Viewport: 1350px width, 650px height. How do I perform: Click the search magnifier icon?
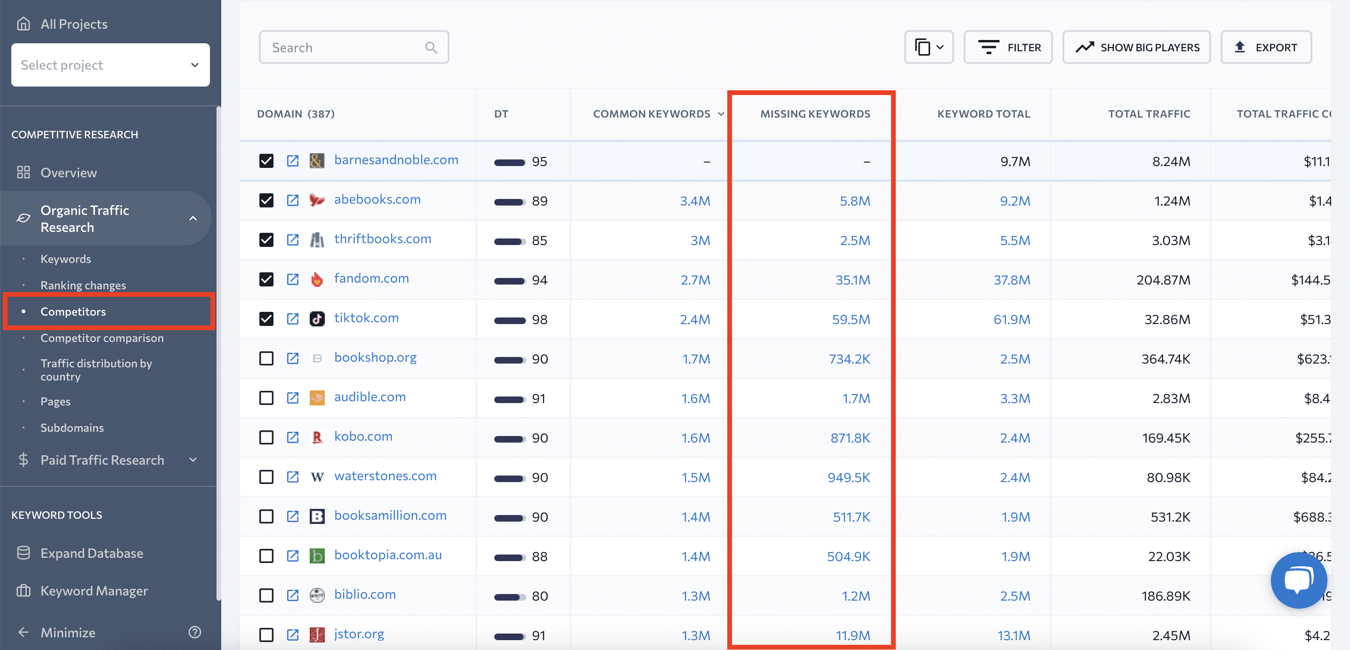click(x=431, y=48)
